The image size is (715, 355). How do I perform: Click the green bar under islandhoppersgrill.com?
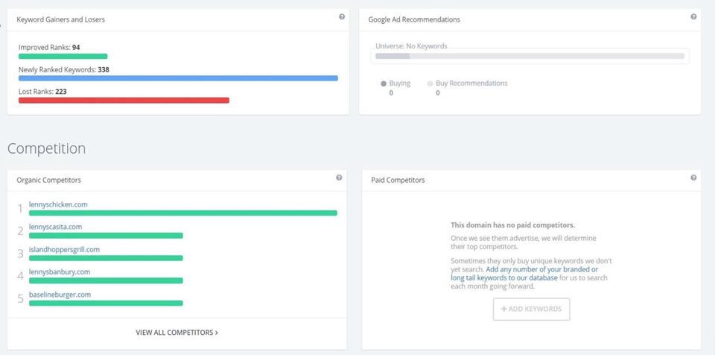[106, 258]
